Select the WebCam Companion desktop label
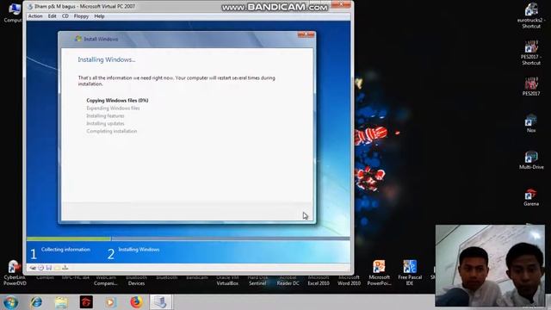This screenshot has height=310, width=551. point(106,280)
